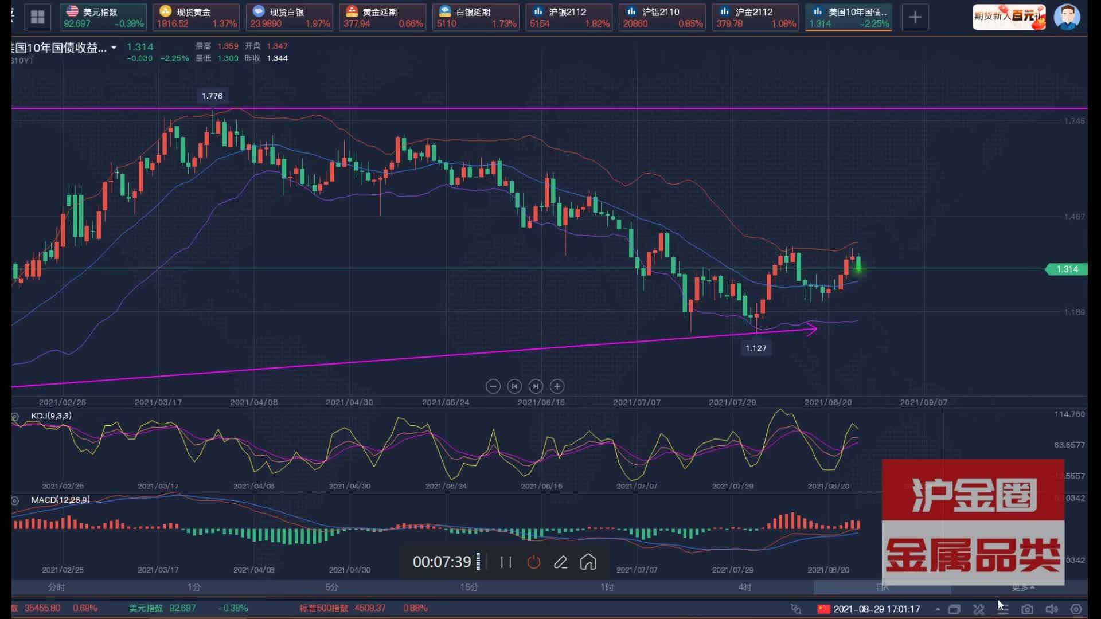Open the 美国10年国债收益 symbol dropdown

coord(114,48)
